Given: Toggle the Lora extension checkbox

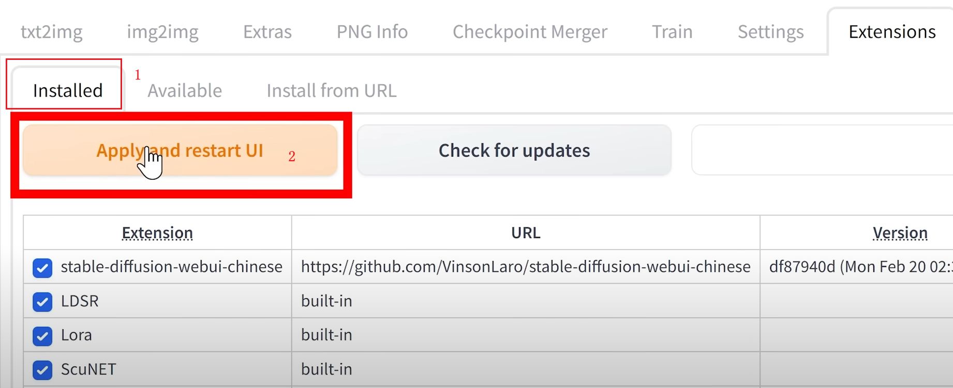Looking at the screenshot, I should pyautogui.click(x=42, y=336).
